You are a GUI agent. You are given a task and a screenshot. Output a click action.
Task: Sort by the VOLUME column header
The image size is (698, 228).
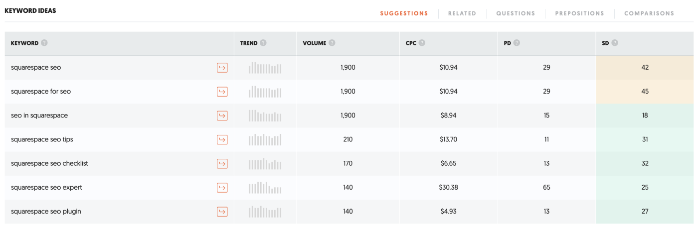click(x=314, y=43)
